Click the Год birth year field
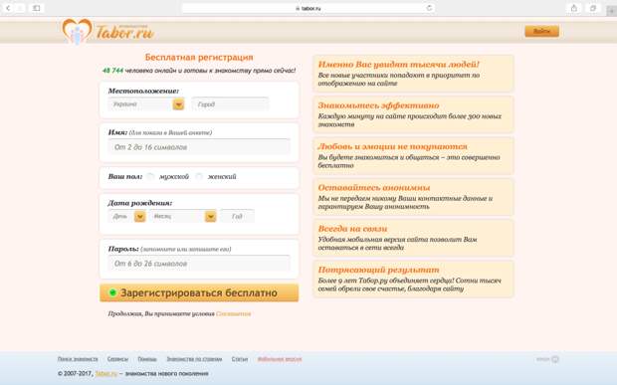 [237, 216]
